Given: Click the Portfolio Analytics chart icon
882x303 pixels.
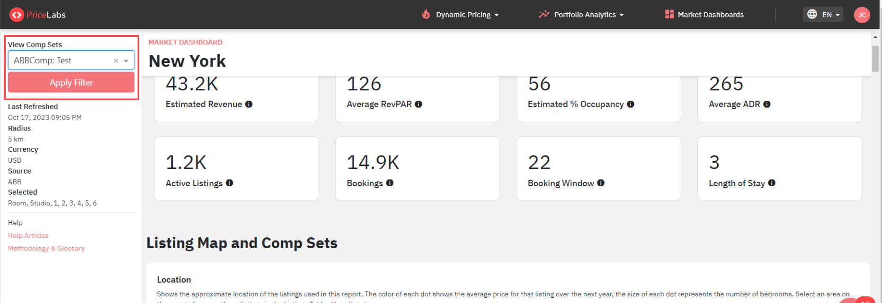Looking at the screenshot, I should point(544,14).
